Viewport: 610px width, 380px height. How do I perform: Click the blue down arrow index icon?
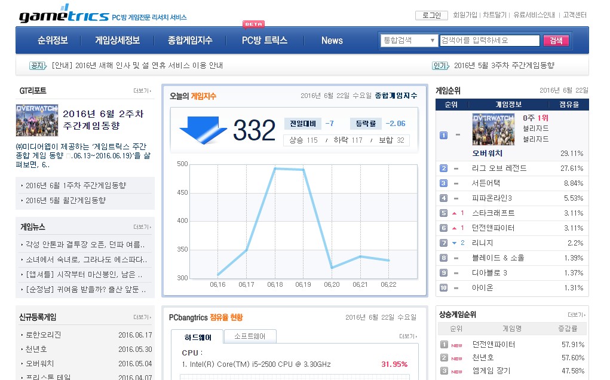pos(203,130)
